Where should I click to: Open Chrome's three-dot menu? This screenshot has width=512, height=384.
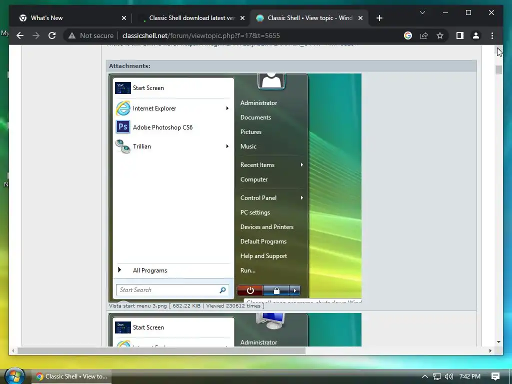[x=492, y=35]
